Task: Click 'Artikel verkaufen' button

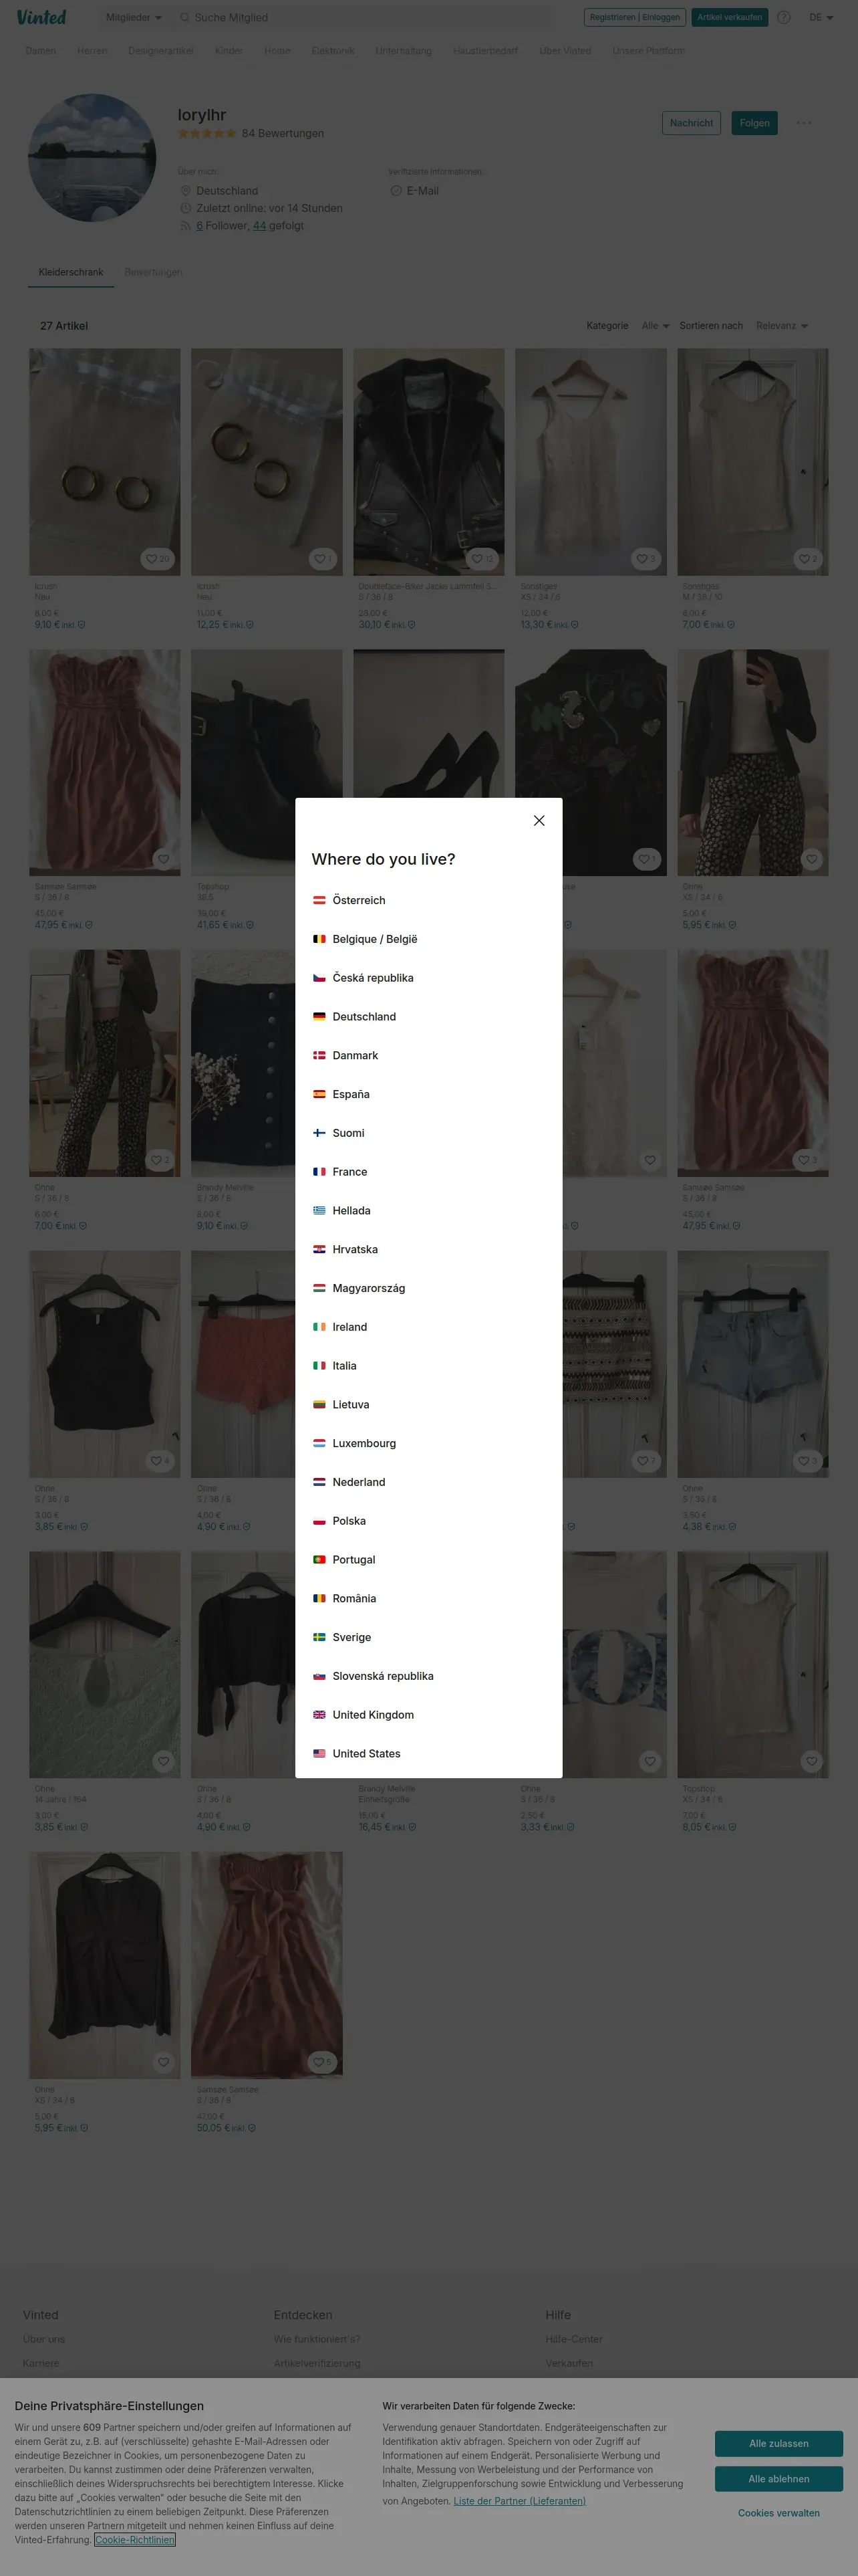Action: coord(729,17)
